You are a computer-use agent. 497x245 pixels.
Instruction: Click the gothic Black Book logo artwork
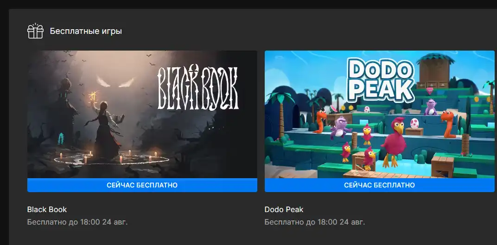point(198,88)
